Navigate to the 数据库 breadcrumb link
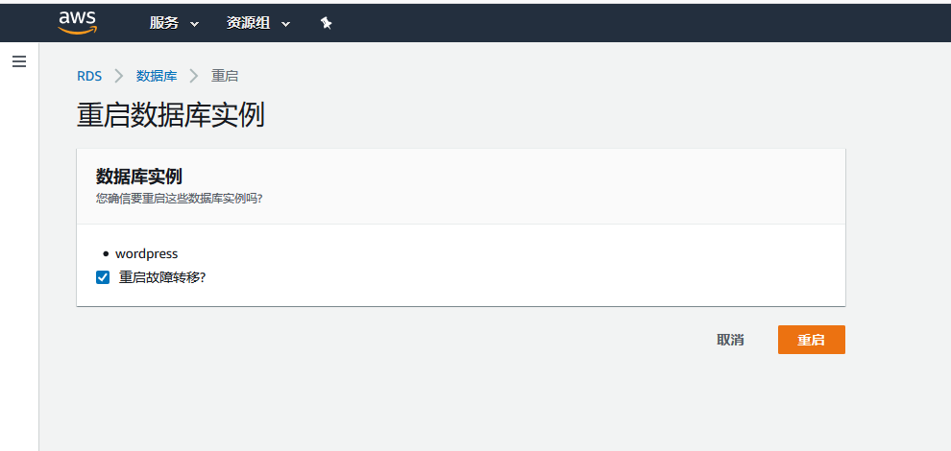951x451 pixels. pos(157,76)
